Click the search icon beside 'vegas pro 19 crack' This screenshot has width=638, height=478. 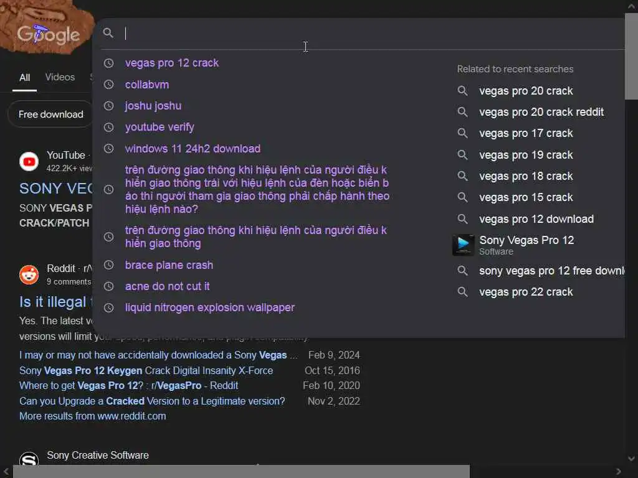coord(463,155)
